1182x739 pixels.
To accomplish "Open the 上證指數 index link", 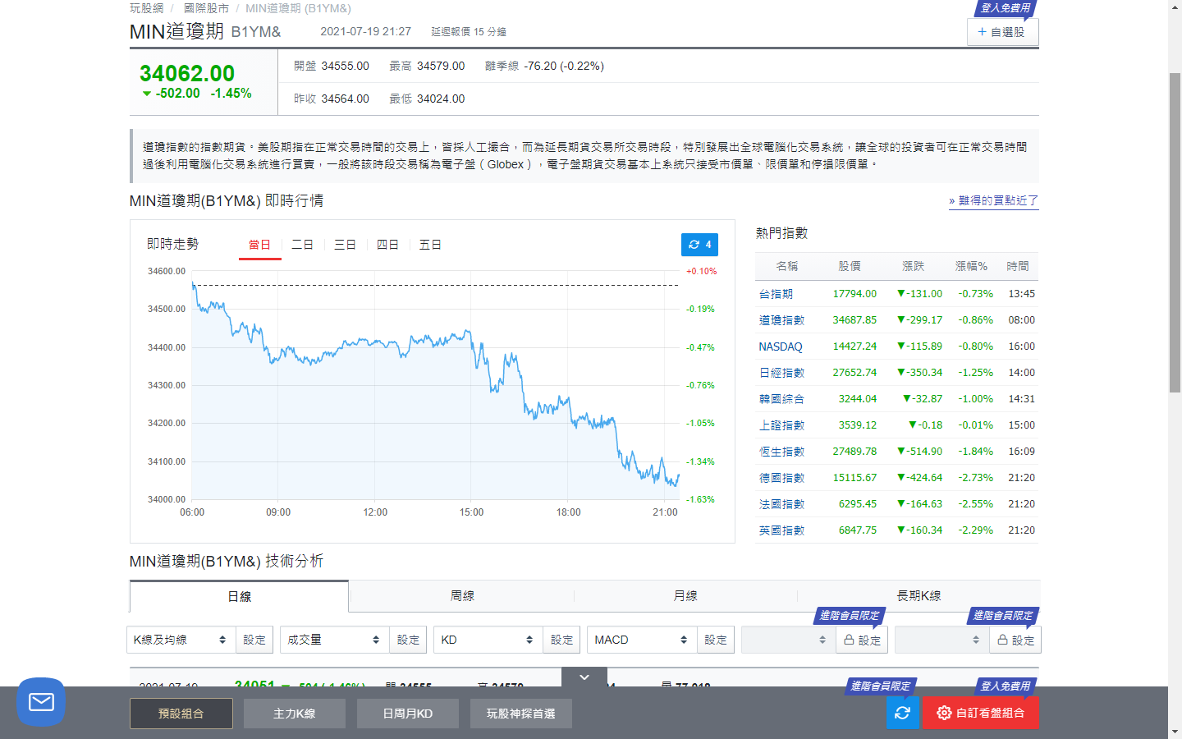I will [781, 425].
